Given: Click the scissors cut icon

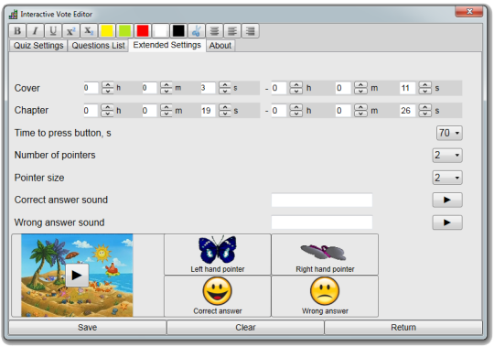Looking at the screenshot, I should point(197,31).
